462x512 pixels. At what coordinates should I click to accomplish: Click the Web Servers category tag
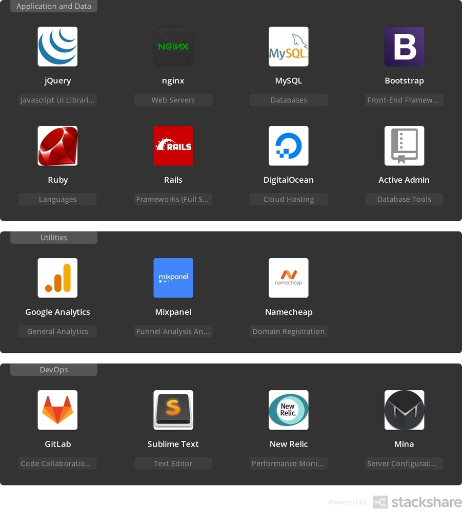[x=173, y=100]
